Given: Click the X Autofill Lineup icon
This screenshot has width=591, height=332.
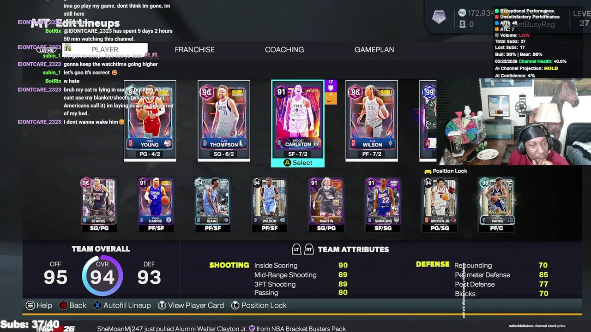Looking at the screenshot, I should (97, 305).
